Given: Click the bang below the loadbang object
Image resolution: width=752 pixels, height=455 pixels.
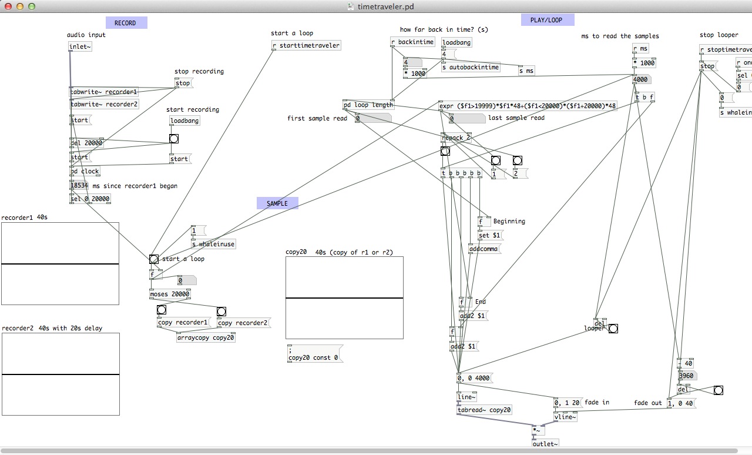Looking at the screenshot, I should tap(173, 139).
